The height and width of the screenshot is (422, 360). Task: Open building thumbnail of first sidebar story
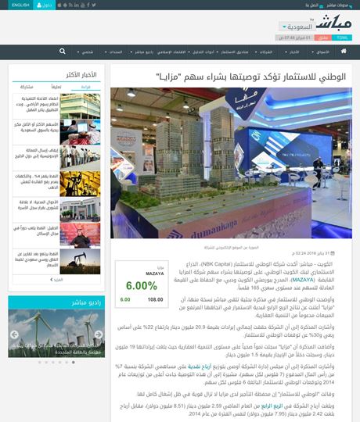(80, 106)
